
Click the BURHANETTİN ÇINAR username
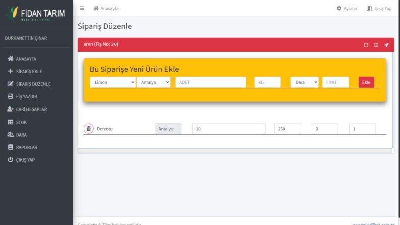pyautogui.click(x=26, y=38)
